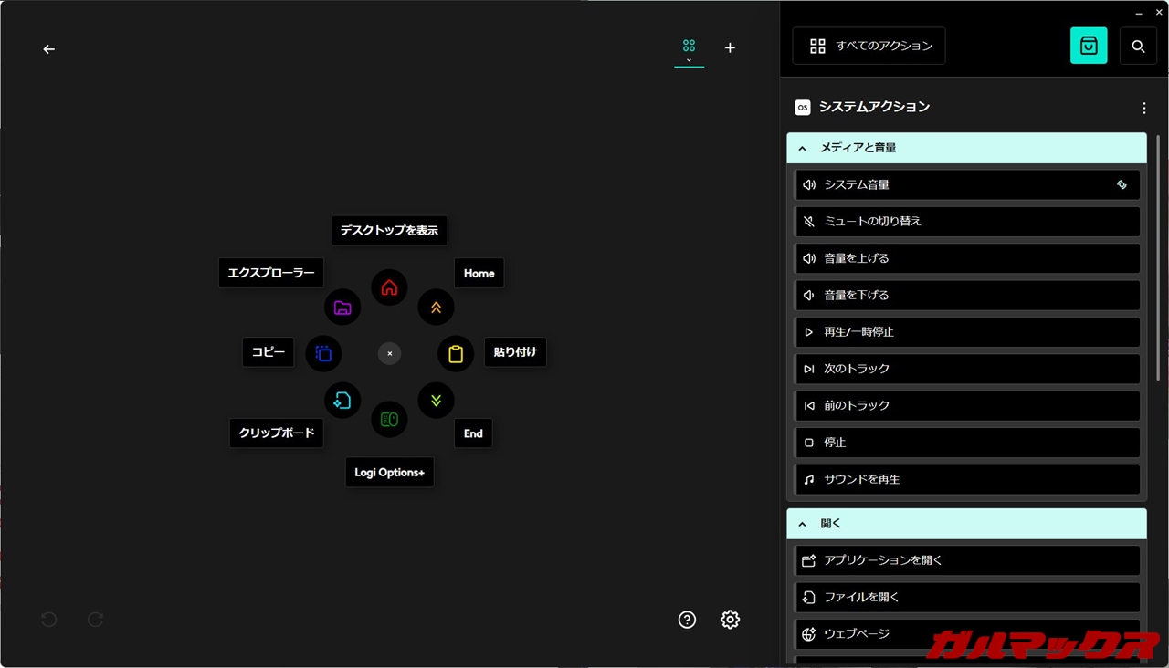The image size is (1169, 668).
Task: Select the ミュートの切り替え action
Action: click(967, 222)
